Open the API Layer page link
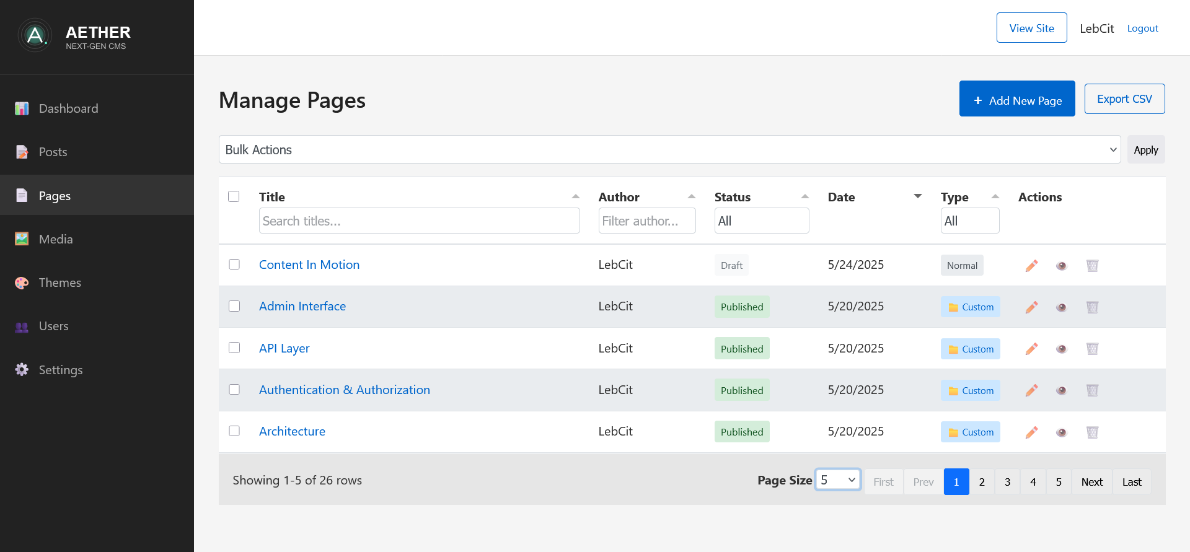 click(284, 348)
